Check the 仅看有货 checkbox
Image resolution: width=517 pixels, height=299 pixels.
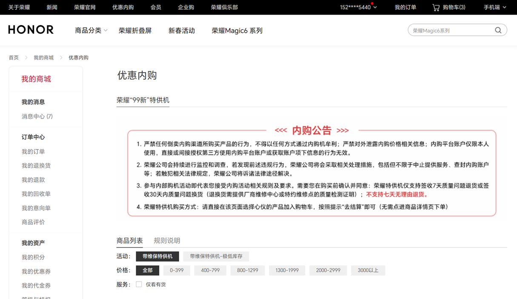point(139,284)
